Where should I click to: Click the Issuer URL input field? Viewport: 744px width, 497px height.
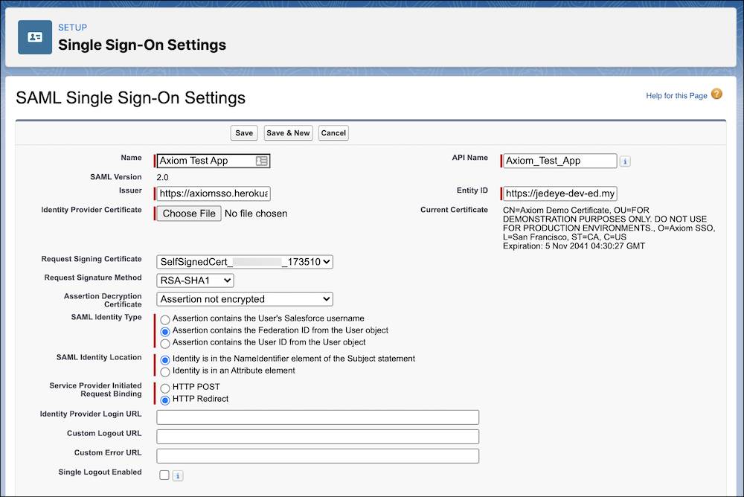tap(214, 193)
